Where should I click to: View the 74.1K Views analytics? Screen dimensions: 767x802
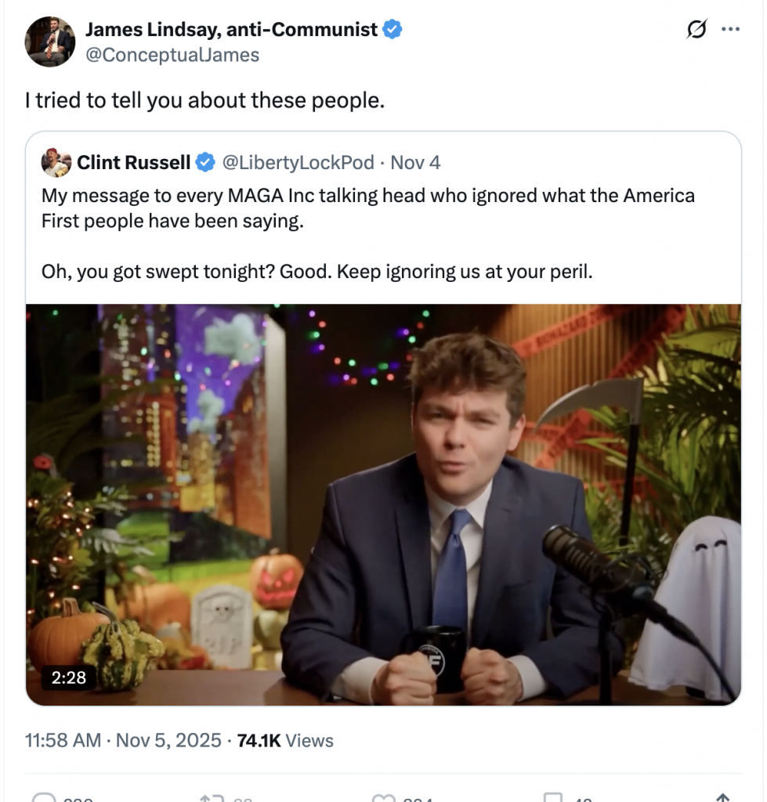(x=285, y=740)
